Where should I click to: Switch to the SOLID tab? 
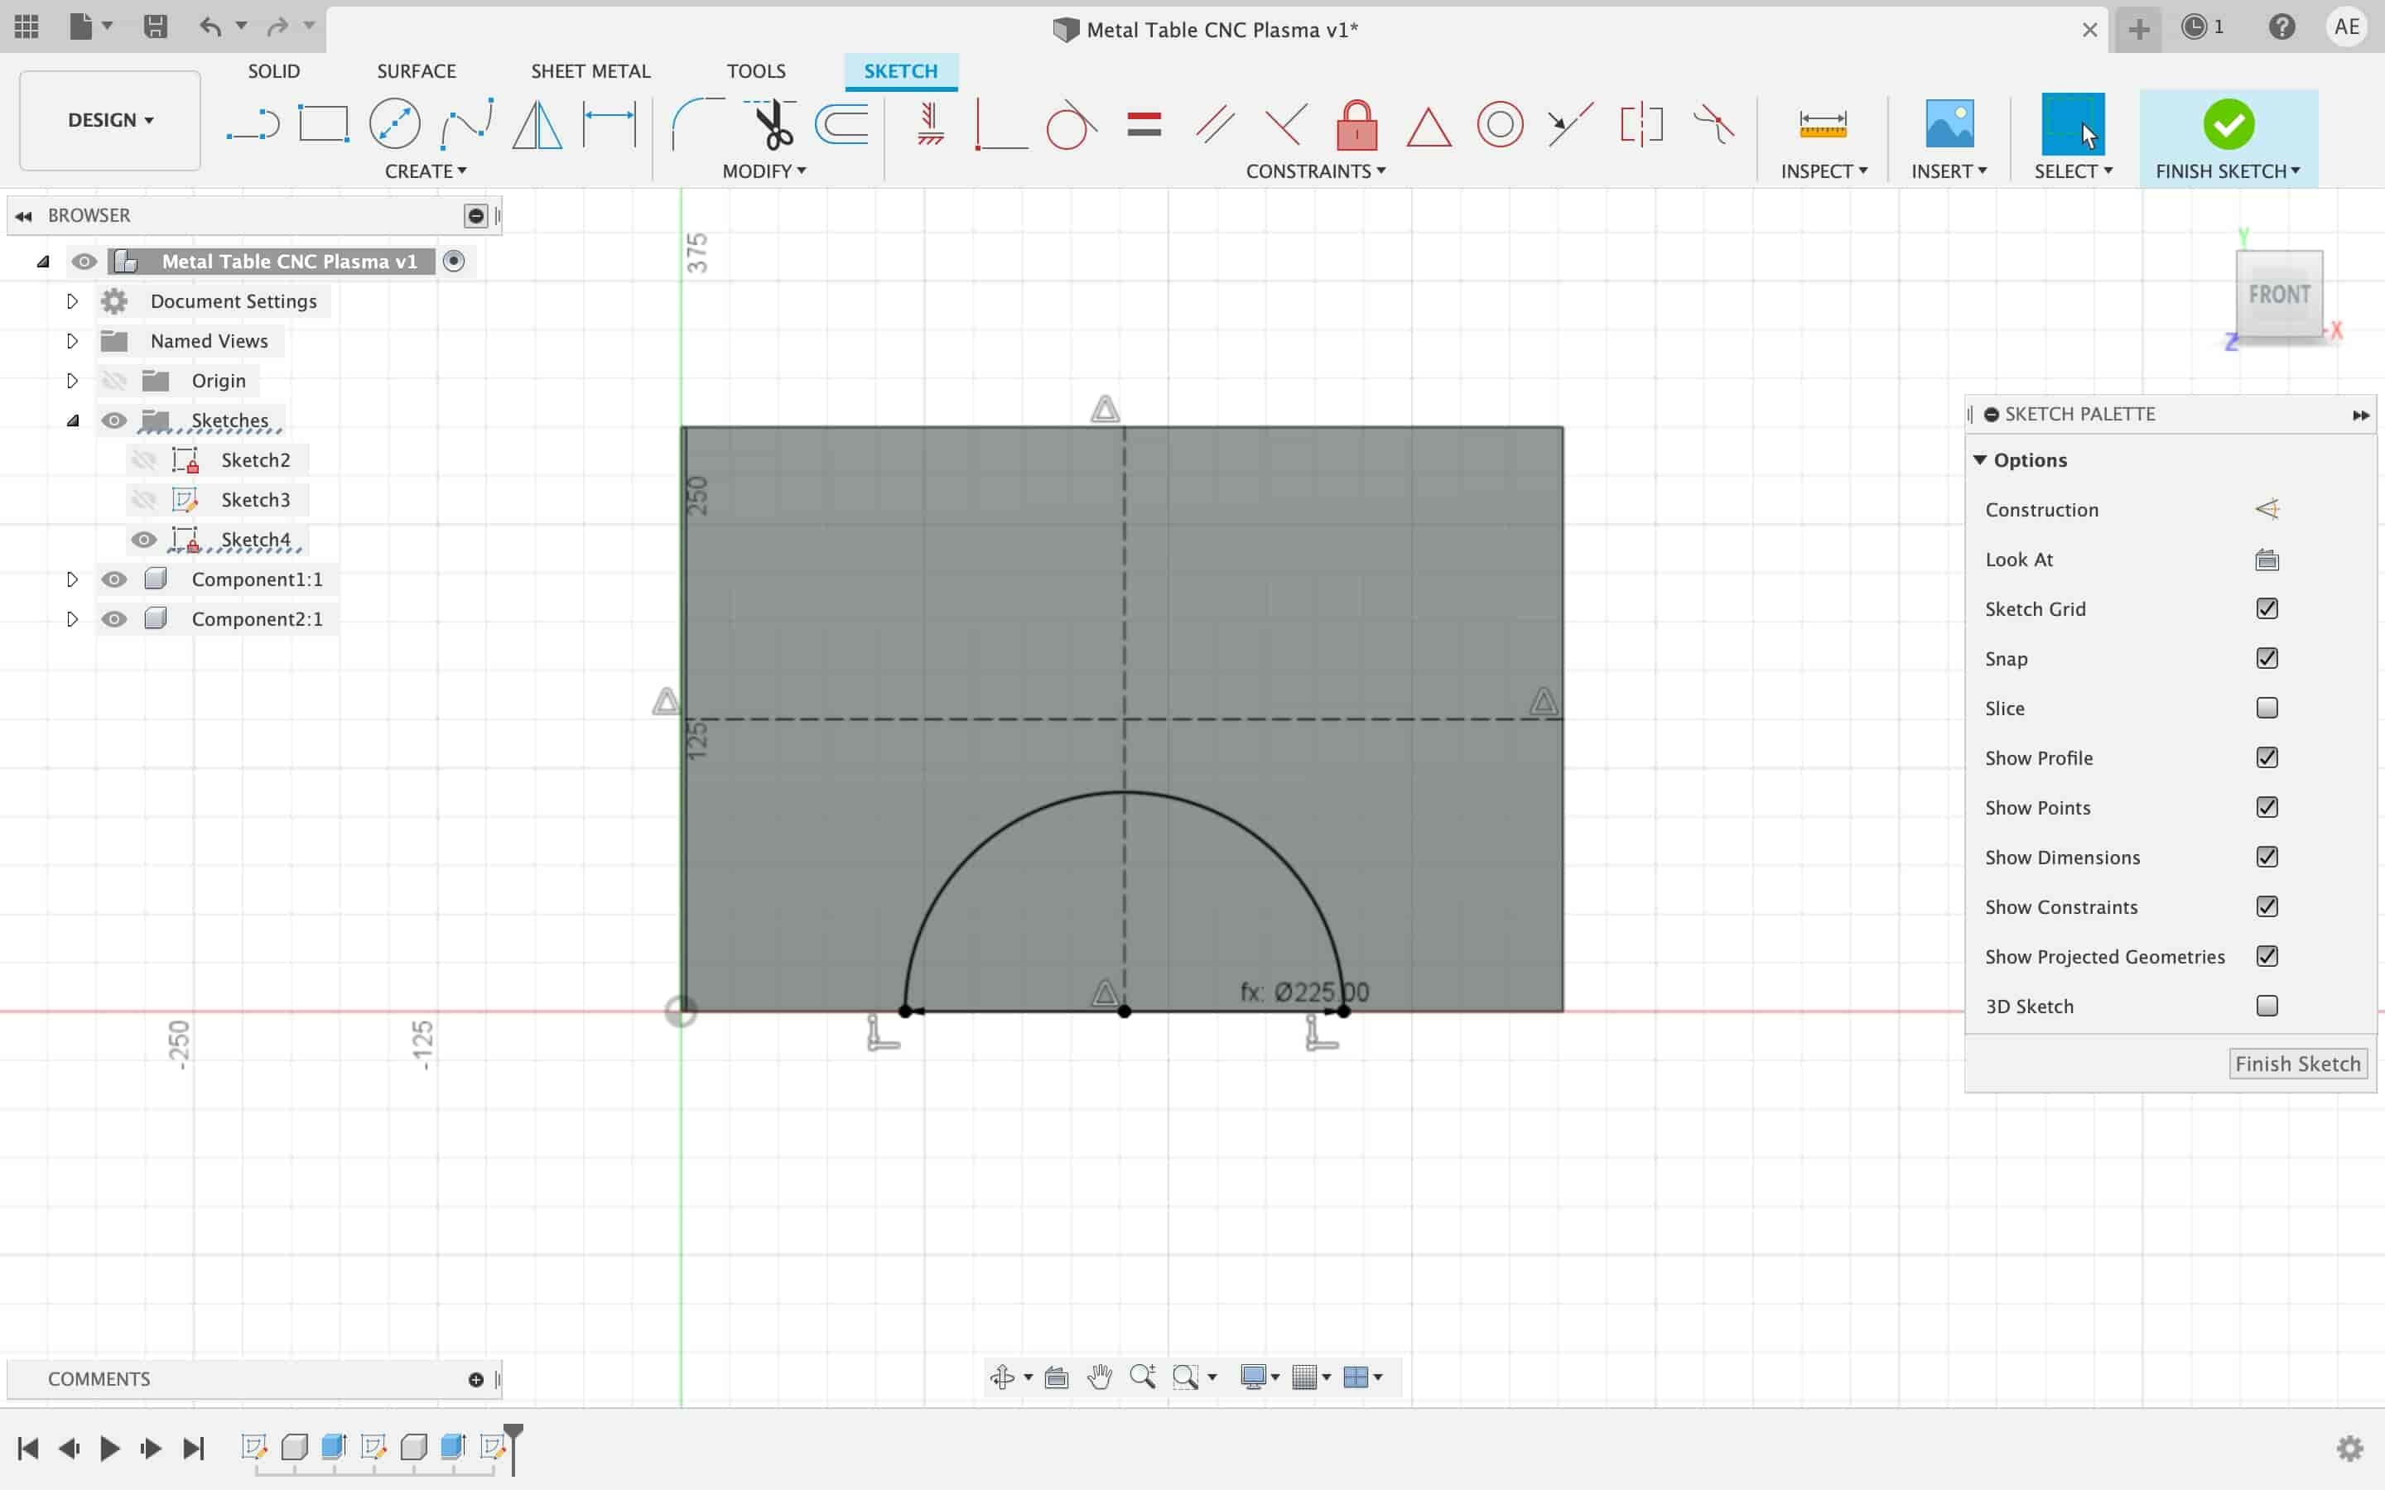click(273, 70)
